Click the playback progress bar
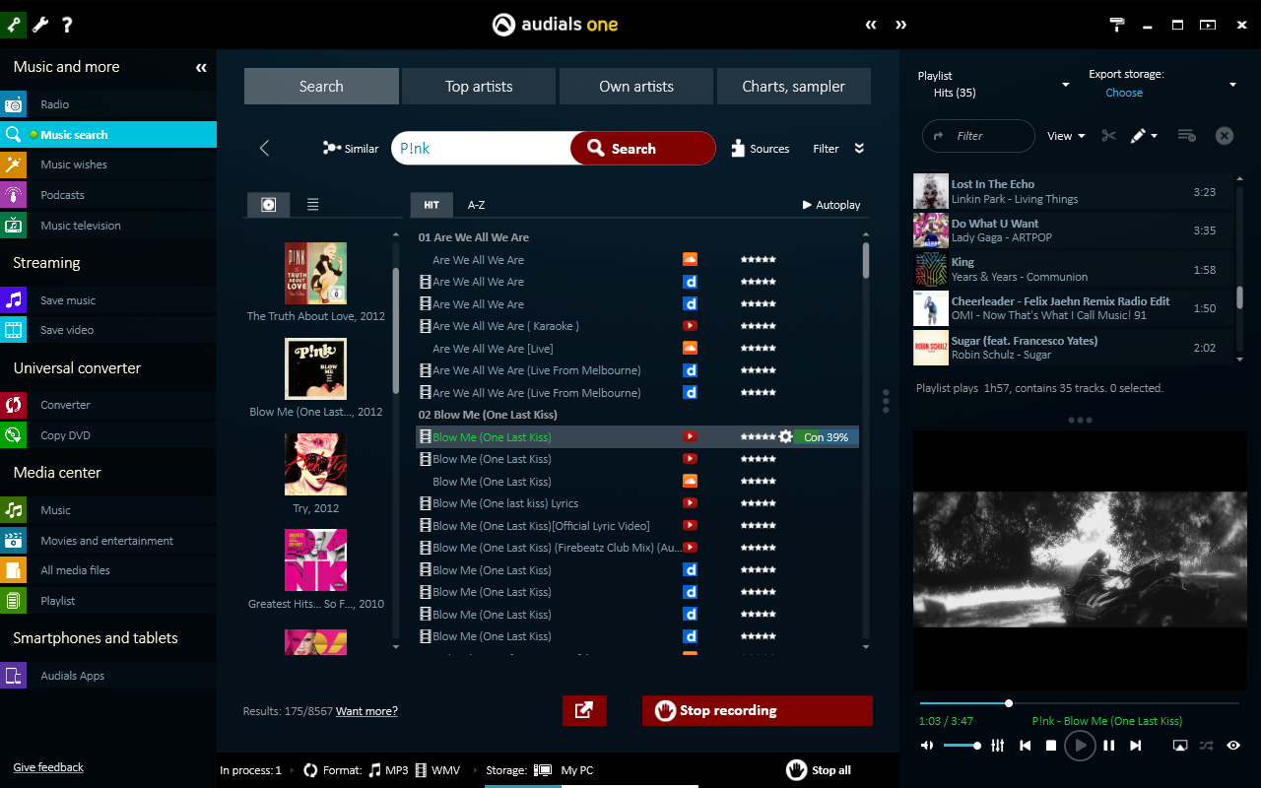Screen dimensions: 1261x788 1079,703
